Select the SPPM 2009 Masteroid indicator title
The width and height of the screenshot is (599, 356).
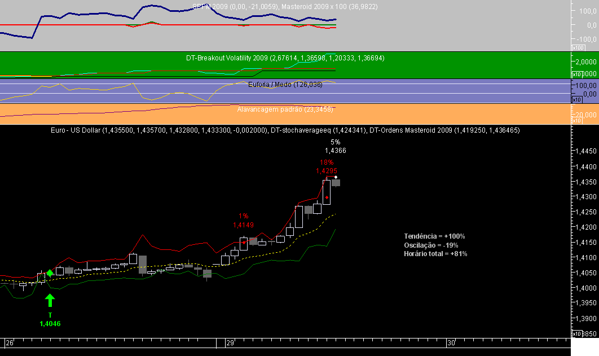tap(285, 7)
